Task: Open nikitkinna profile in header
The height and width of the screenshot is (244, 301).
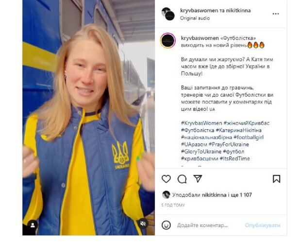Action: tap(238, 10)
